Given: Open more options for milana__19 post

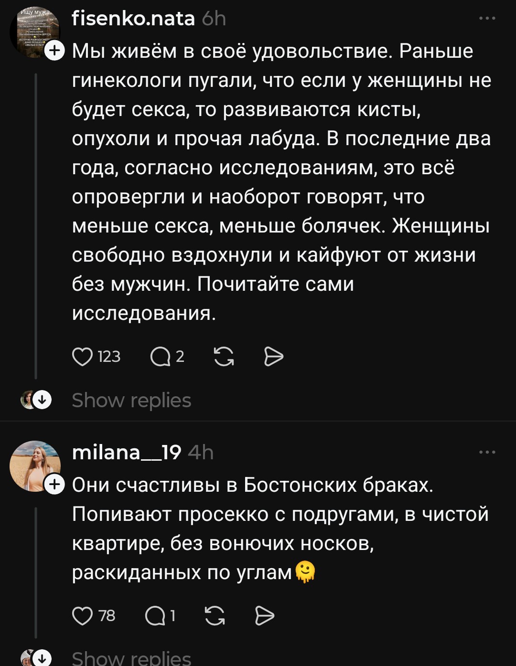Looking at the screenshot, I should 487,452.
